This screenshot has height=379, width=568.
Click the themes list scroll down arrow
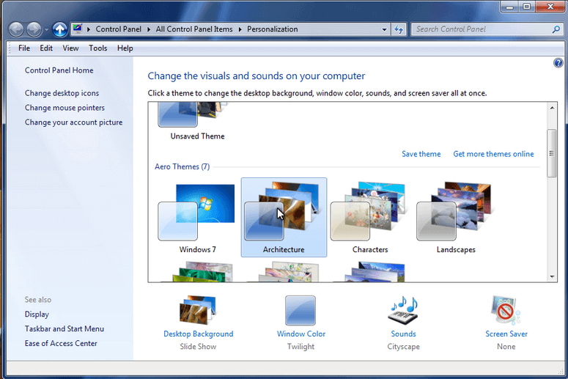pyautogui.click(x=552, y=277)
